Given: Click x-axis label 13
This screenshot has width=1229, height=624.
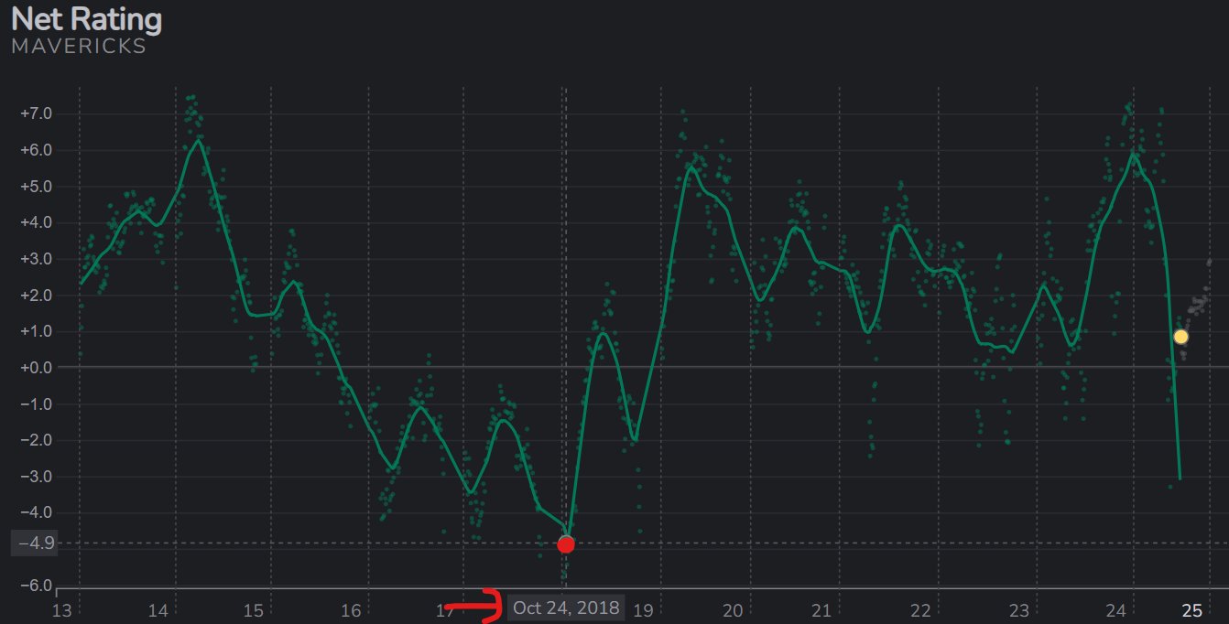Looking at the screenshot, I should 61,610.
